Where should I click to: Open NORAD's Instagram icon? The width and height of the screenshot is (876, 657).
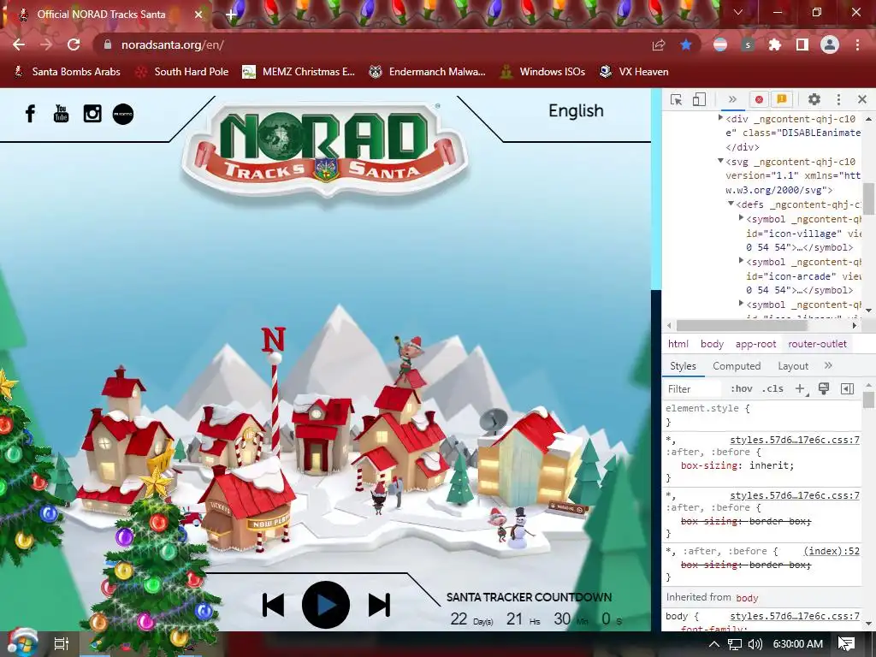click(x=92, y=114)
